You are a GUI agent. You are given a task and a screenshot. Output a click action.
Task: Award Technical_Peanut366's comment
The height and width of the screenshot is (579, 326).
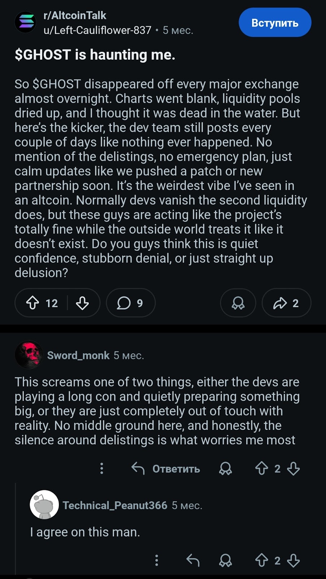tap(225, 561)
